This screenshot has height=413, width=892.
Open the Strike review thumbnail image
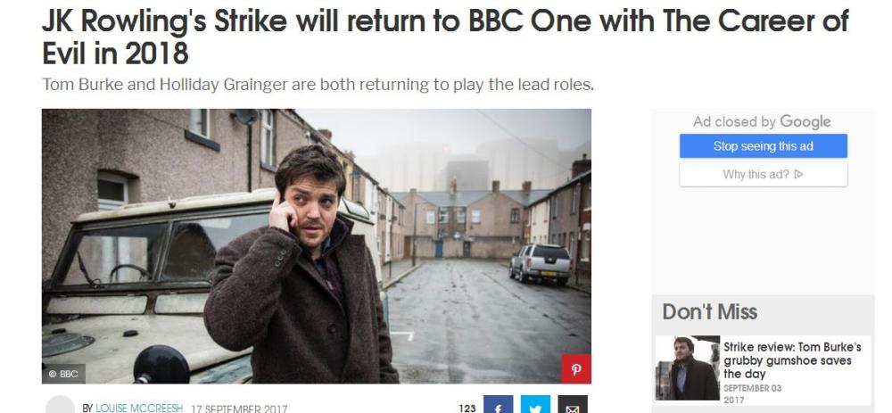tap(687, 368)
